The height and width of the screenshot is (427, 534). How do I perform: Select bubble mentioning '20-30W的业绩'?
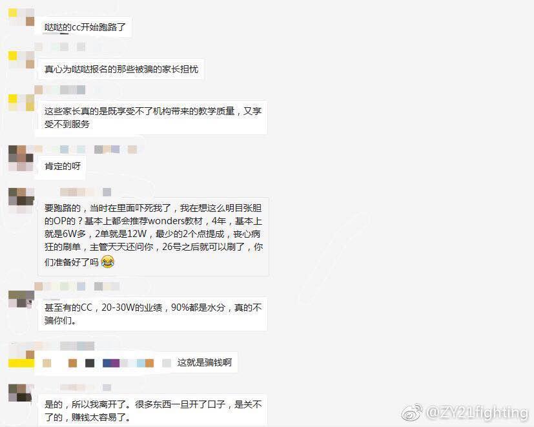click(152, 314)
